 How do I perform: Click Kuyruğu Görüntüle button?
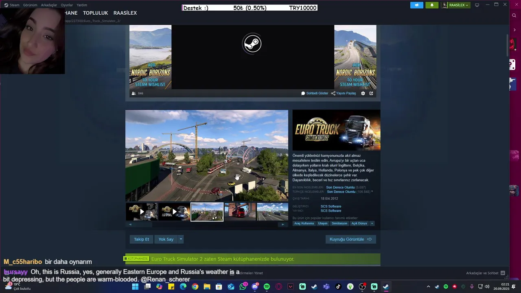coord(350,239)
